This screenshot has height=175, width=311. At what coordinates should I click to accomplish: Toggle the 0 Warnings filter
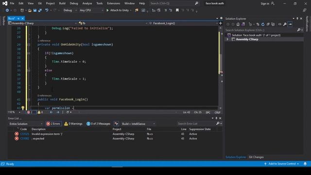coord(73,123)
